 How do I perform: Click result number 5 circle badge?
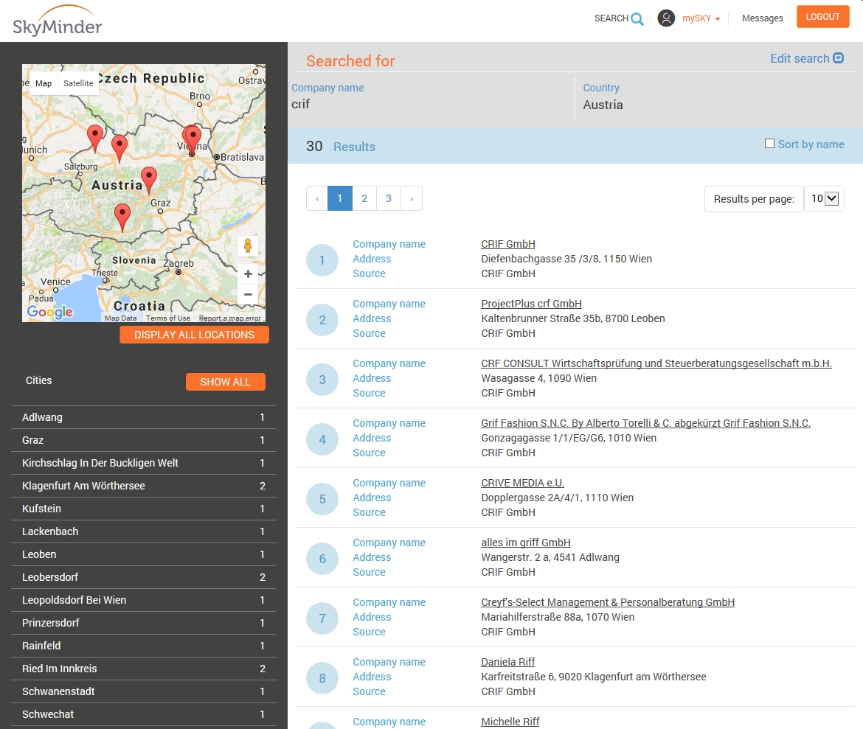pyautogui.click(x=322, y=499)
